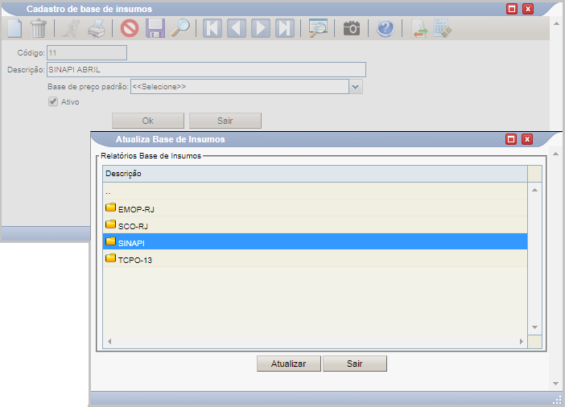
Task: Click the document import/export arrows icon
Action: click(x=419, y=28)
